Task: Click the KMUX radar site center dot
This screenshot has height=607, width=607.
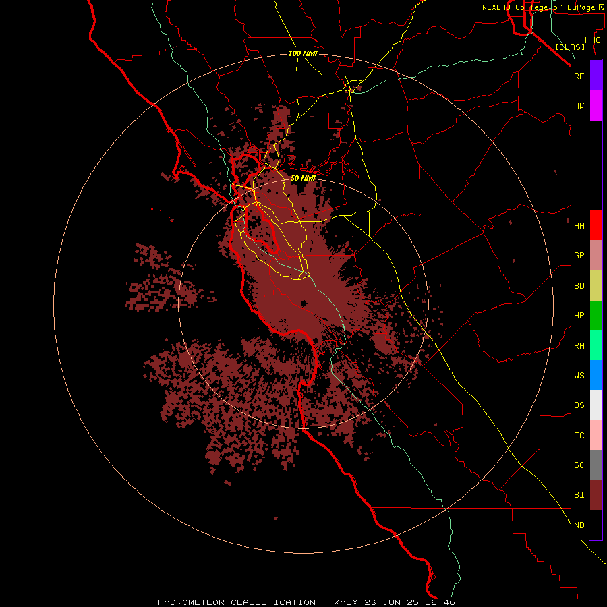Action: click(303, 303)
